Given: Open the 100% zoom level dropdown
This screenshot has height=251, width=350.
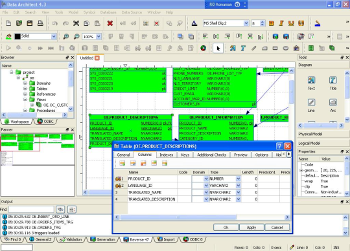Looking at the screenshot, I should tap(99, 36).
